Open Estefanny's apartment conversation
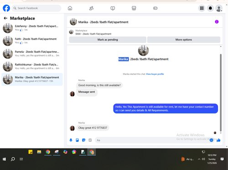The image size is (228, 170). 32,28
